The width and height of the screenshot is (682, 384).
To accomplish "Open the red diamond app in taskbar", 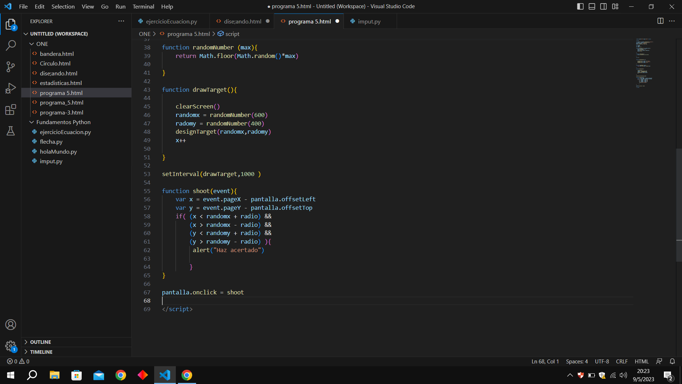I will pyautogui.click(x=143, y=375).
